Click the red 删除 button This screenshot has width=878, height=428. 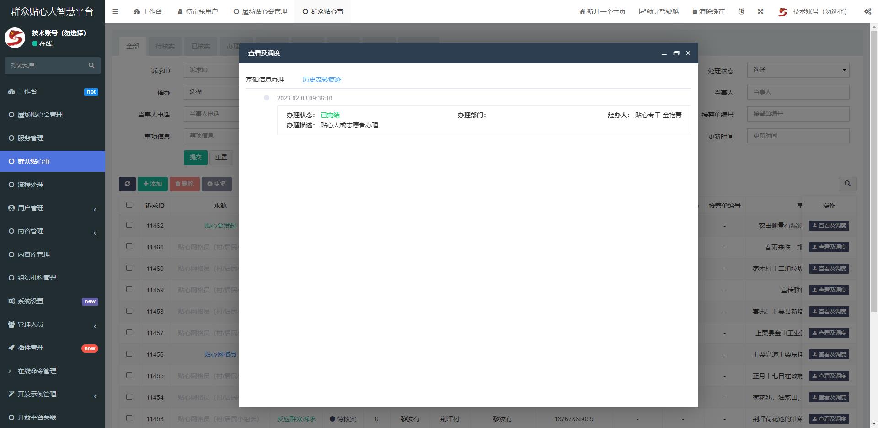point(185,184)
